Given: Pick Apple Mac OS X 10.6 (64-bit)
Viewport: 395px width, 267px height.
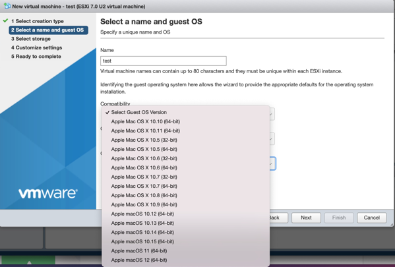Looking at the screenshot, I should tap(186, 167).
